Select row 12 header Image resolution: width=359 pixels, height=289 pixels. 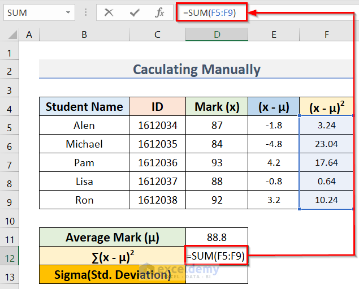pos(10,256)
